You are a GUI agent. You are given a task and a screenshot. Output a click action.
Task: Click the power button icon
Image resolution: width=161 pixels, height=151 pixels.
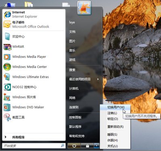[x=74, y=146]
